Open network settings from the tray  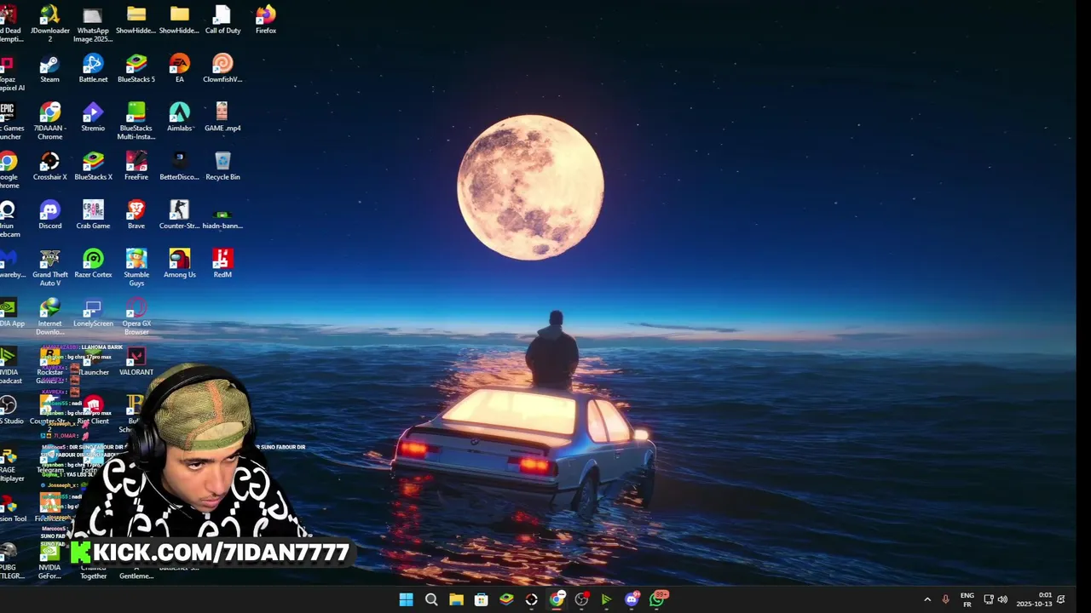click(x=989, y=599)
